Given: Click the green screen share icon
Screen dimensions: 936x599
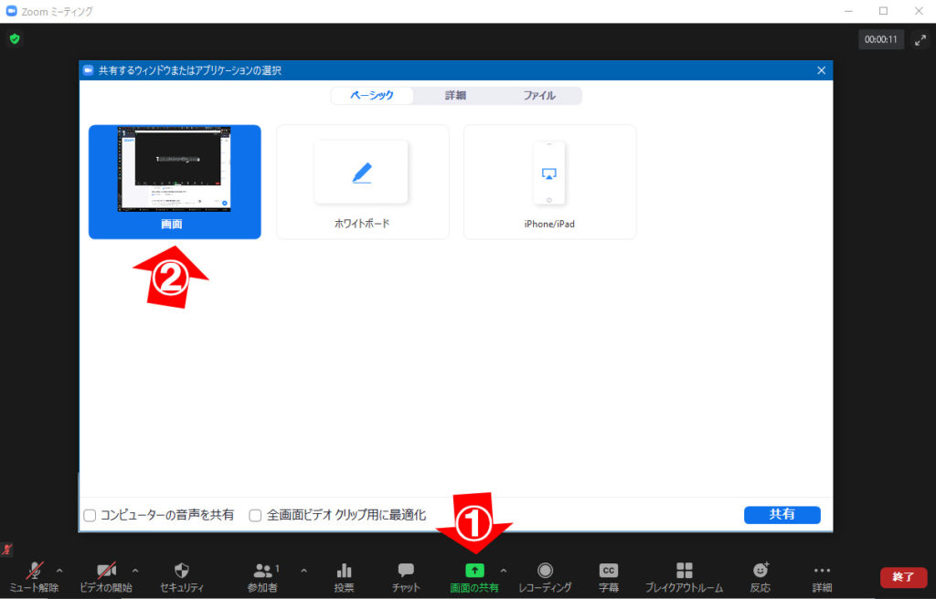Looking at the screenshot, I should click(474, 571).
